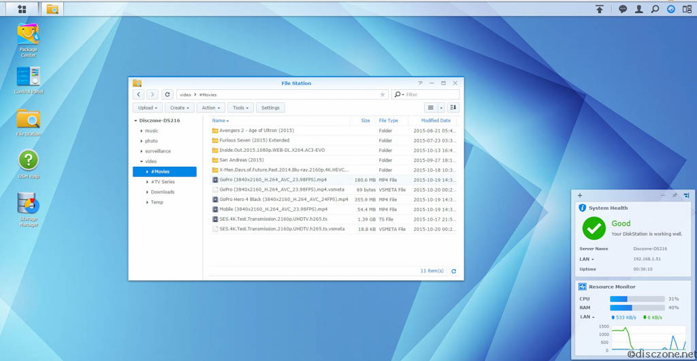697x361 pixels.
Task: Select X-Men.Days.of.Future.Past folder
Action: (x=334, y=170)
